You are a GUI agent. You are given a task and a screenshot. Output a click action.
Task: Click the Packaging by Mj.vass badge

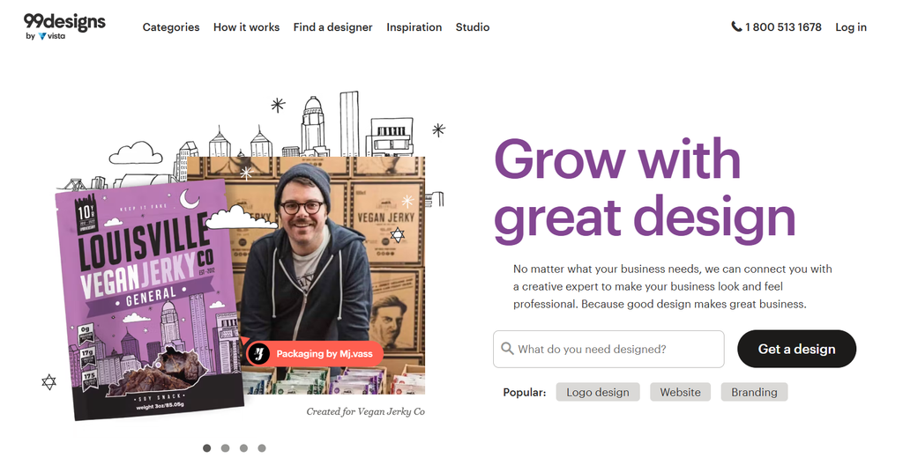point(315,353)
